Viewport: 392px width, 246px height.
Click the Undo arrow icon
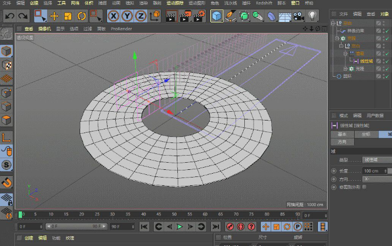point(10,16)
